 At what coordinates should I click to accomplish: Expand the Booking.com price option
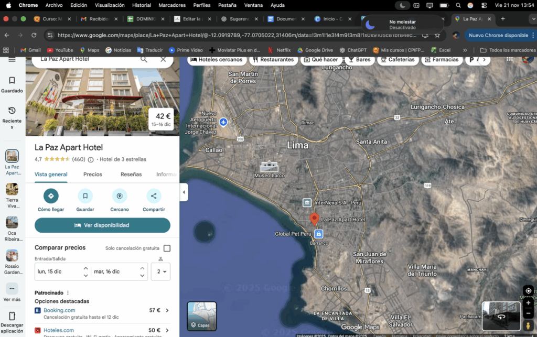pos(167,310)
